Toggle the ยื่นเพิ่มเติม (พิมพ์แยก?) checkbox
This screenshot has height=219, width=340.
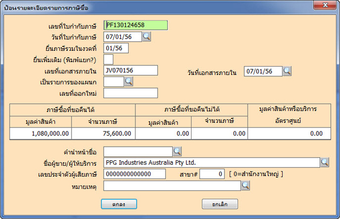(108, 59)
